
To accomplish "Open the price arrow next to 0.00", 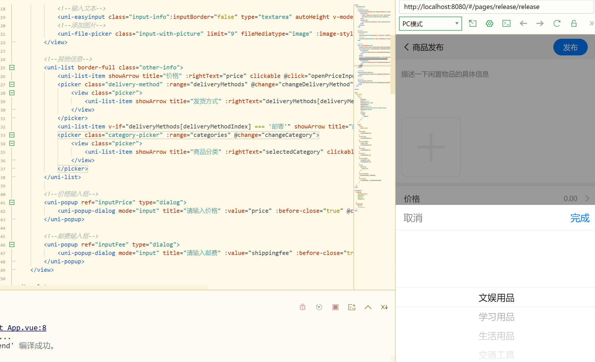I will pos(587,198).
